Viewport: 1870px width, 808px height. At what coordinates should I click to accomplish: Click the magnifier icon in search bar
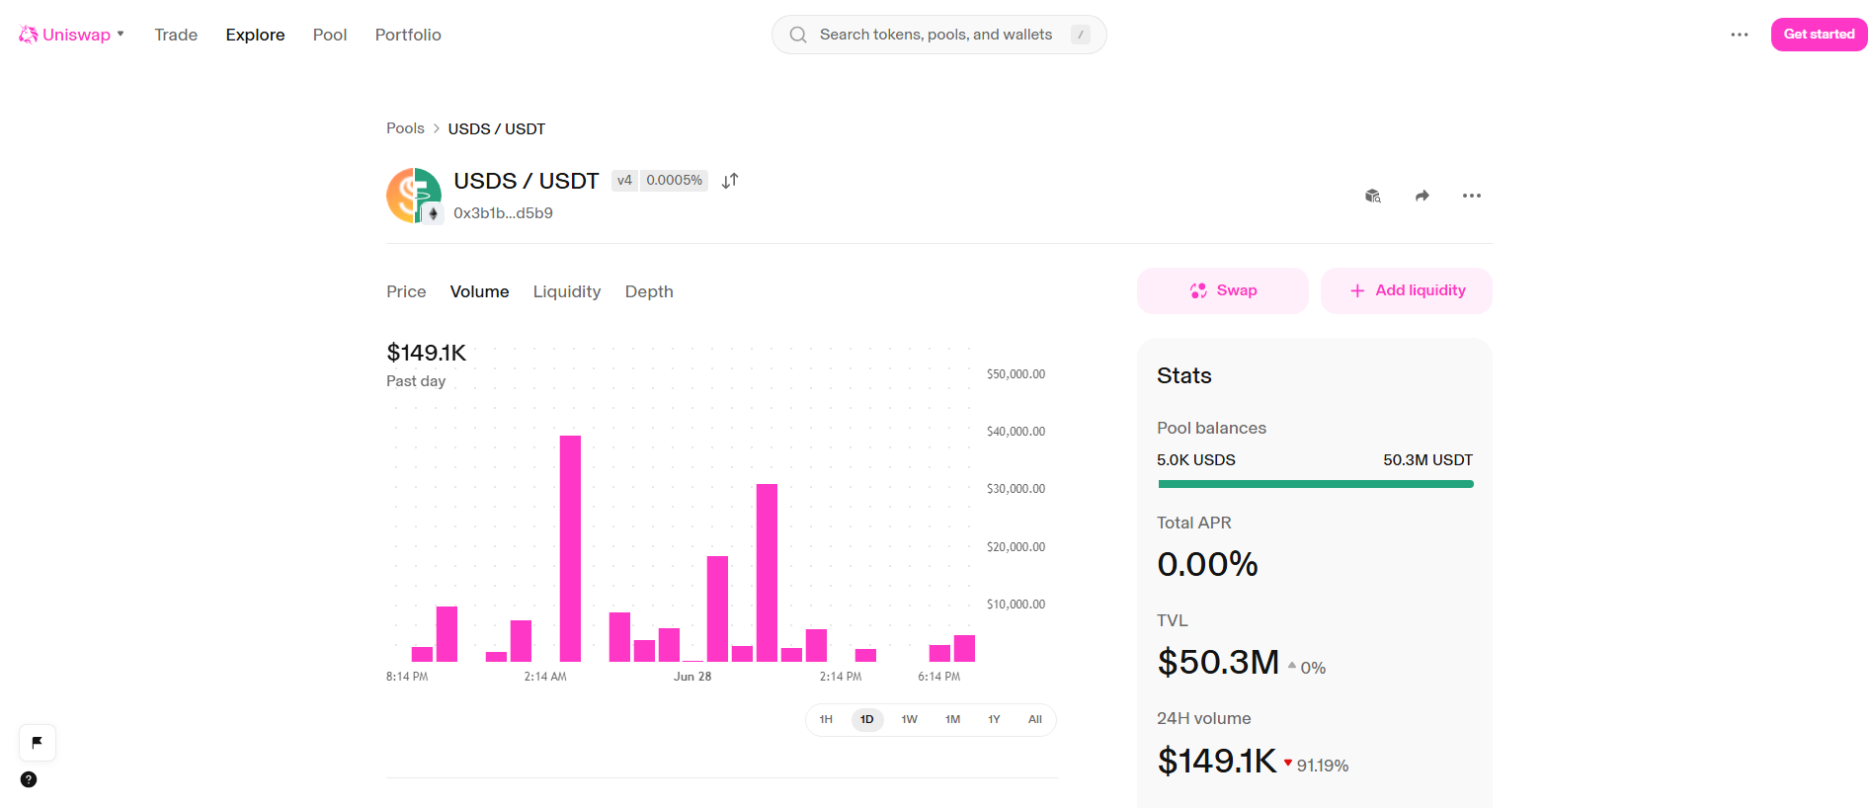pos(798,35)
